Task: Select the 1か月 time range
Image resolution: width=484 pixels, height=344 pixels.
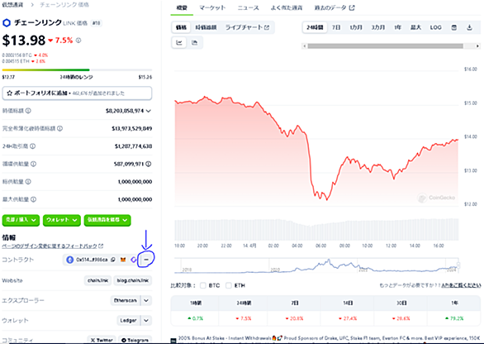Action: click(x=356, y=27)
